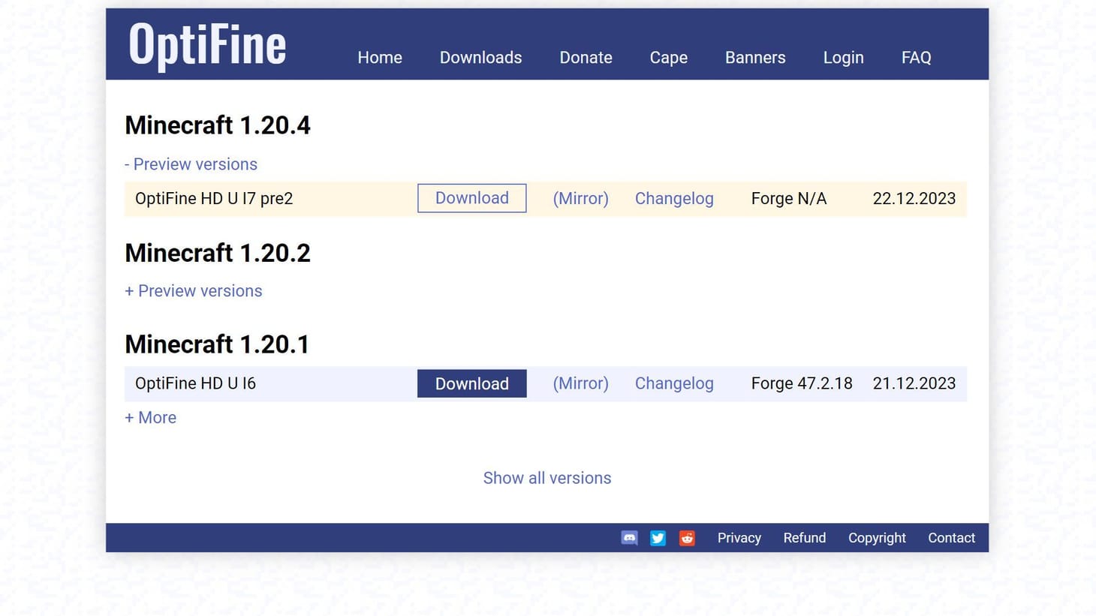Open the Mirror link for OptiFine HD U I6

(x=580, y=383)
